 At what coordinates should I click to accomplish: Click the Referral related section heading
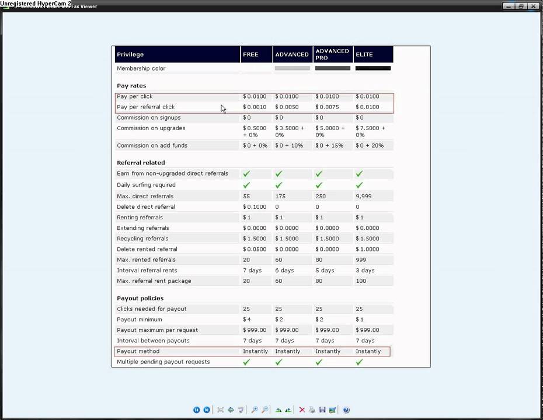point(141,163)
